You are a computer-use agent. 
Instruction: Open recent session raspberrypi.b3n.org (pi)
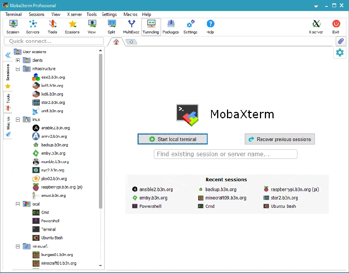(291, 190)
